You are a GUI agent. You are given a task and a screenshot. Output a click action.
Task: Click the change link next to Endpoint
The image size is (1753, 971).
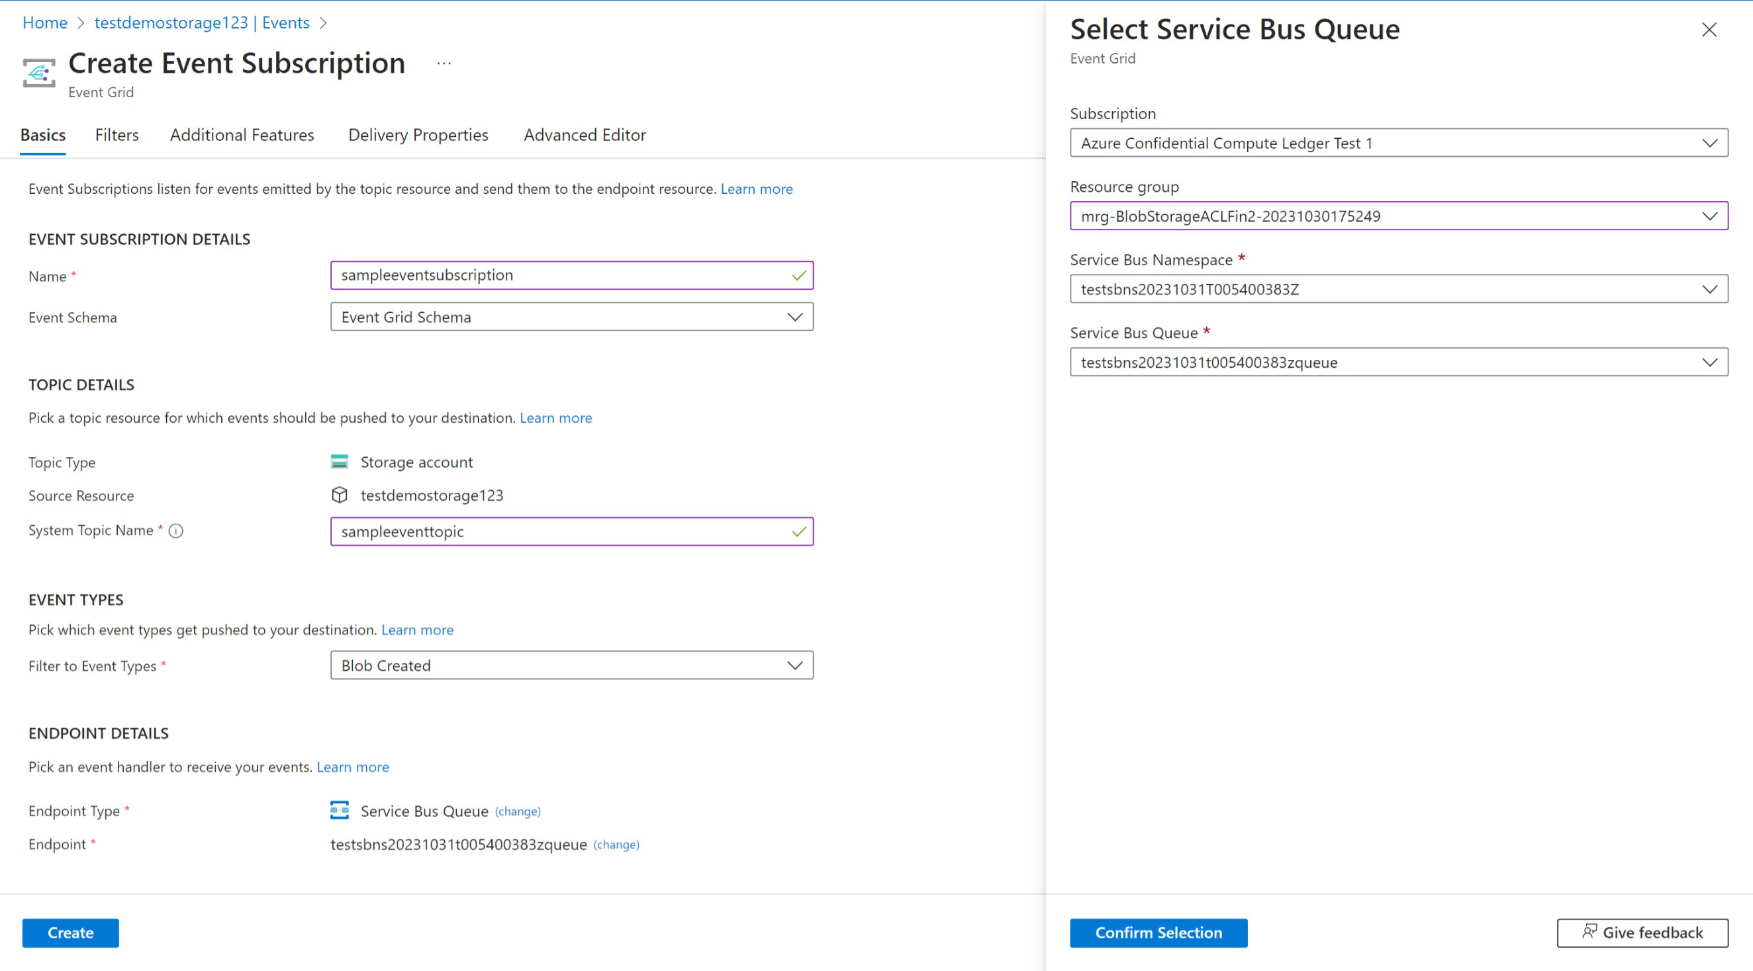coord(618,844)
